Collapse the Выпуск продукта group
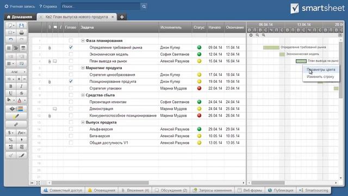 pos(83,122)
